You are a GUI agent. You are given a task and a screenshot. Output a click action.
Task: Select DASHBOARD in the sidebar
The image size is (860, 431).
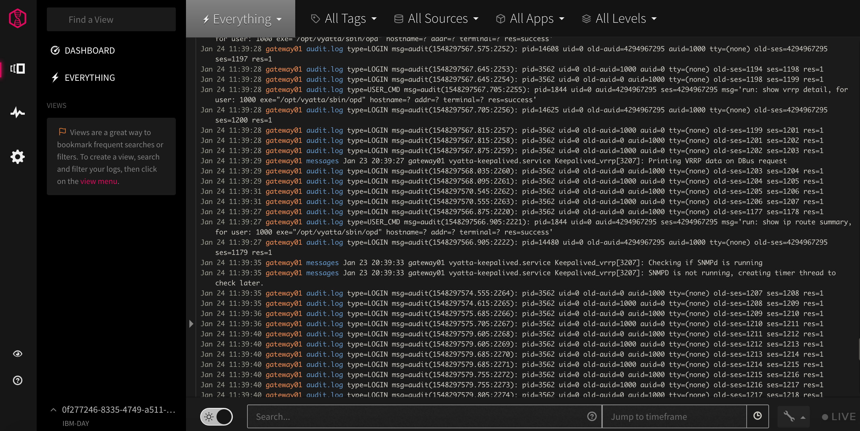90,50
